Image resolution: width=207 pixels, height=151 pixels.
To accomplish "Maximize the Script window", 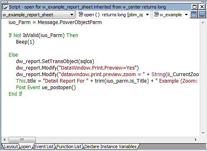I will [194, 7].
